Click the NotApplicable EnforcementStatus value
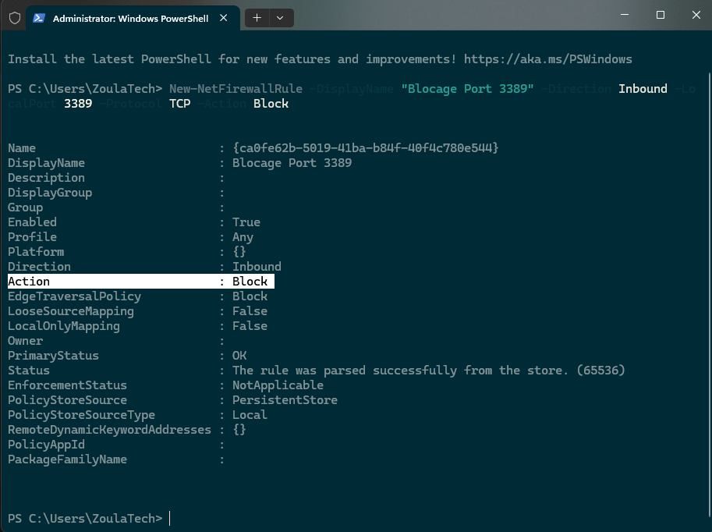The width and height of the screenshot is (712, 532). [278, 385]
